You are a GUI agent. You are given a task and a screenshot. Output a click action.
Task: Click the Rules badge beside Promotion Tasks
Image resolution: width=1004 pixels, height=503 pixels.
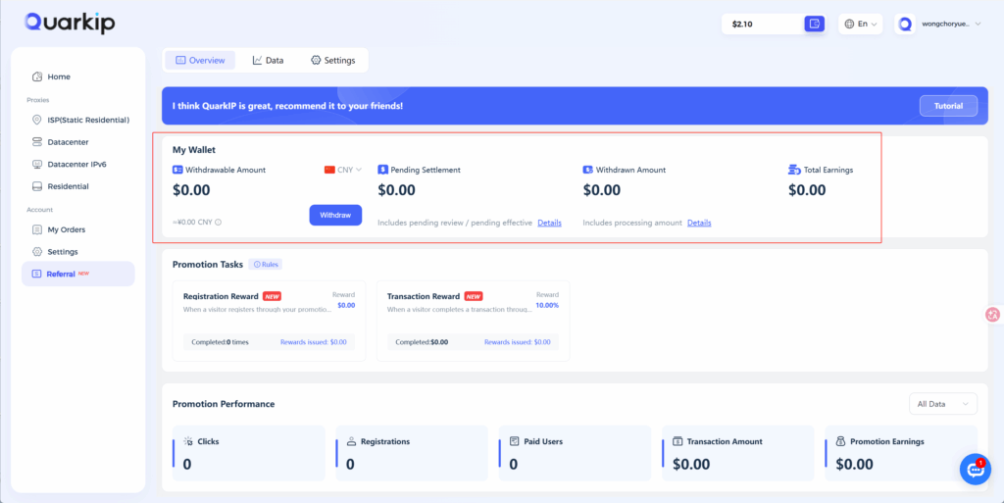(266, 265)
